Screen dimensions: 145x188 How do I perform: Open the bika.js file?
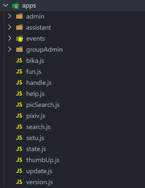(35, 61)
